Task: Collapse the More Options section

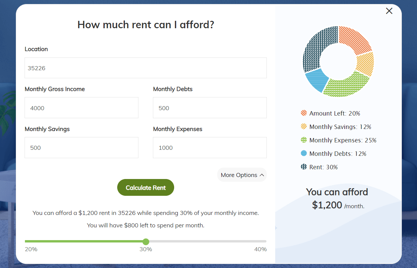Action: coord(242,175)
